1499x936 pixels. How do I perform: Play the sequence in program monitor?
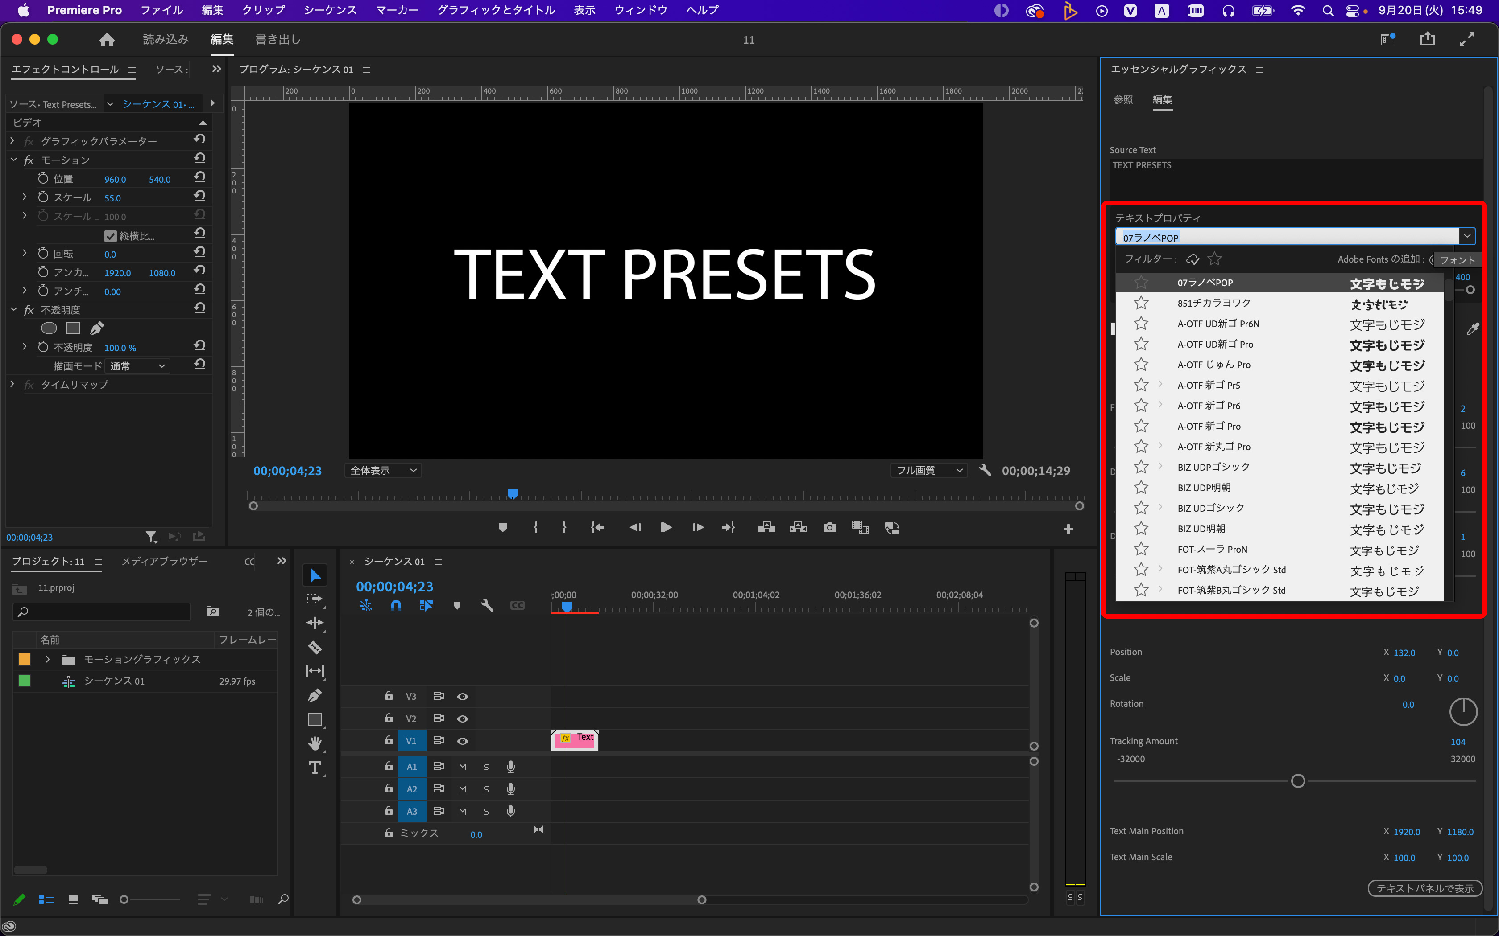[666, 527]
